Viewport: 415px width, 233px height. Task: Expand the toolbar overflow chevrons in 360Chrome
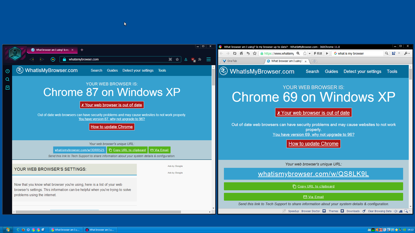click(x=399, y=53)
